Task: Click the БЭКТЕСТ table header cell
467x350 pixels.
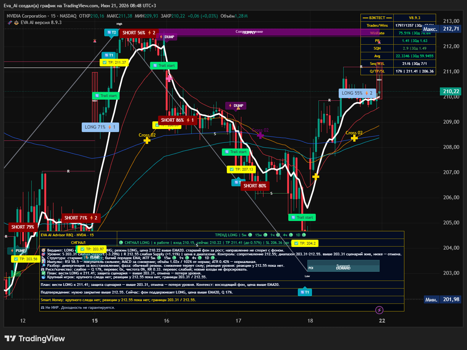Action: click(x=377, y=18)
